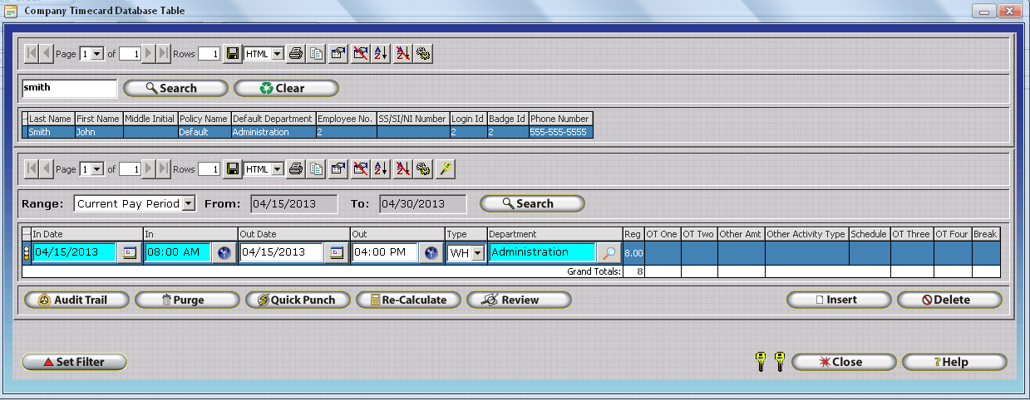This screenshot has height=400, width=1030.
Task: Click the Last Name column header
Action: click(x=51, y=119)
